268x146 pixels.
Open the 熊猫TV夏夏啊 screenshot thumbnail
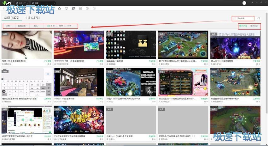(26, 120)
